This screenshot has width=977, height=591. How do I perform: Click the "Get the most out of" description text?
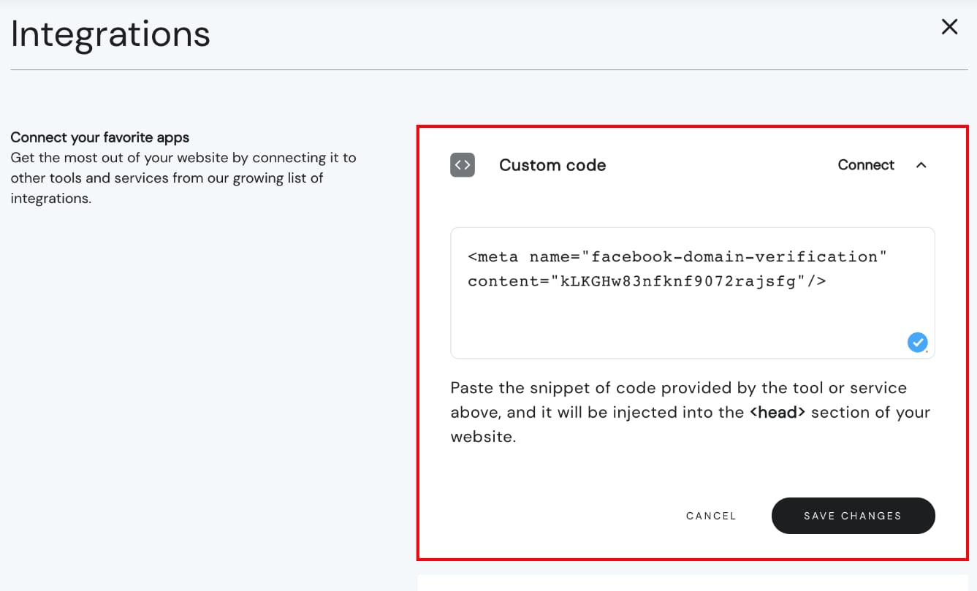(183, 158)
